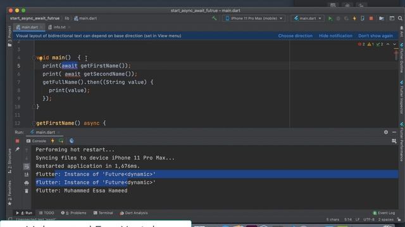Click Choose direction link
Image resolution: width=405 pixels, height=227 pixels.
pos(296,36)
